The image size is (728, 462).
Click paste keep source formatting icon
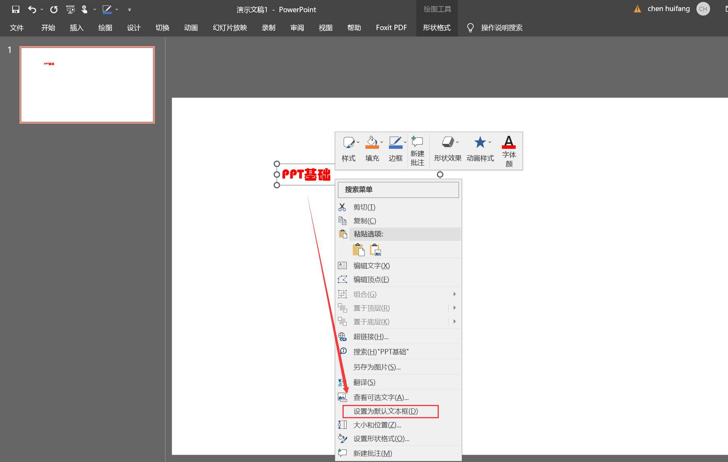[x=358, y=250]
